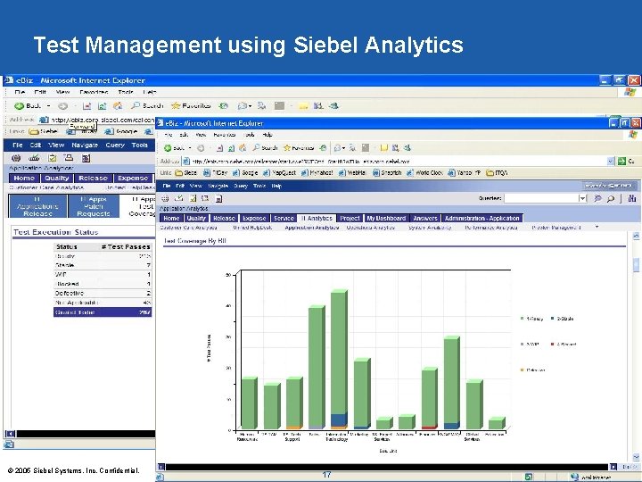The height and width of the screenshot is (482, 642).
Task: Click Grand Total row in status table
Action: pos(103,312)
